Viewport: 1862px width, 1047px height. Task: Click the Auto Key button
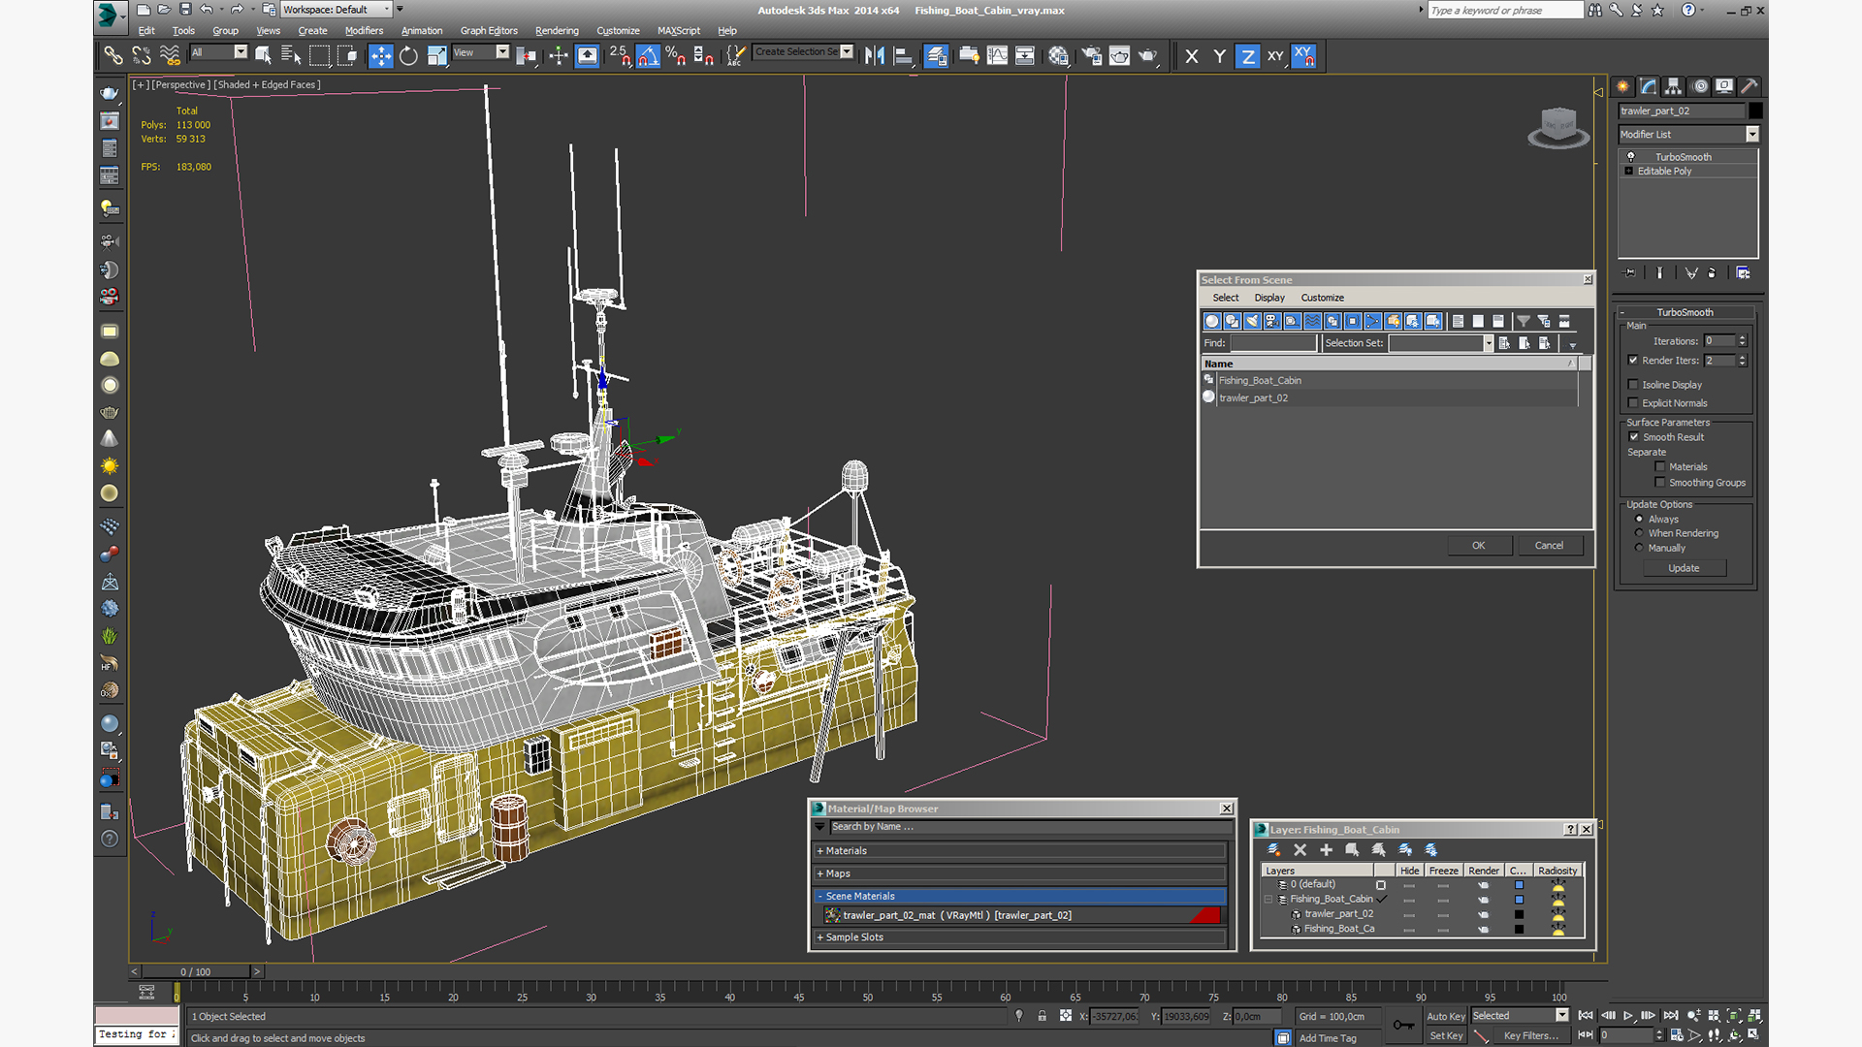1446,1016
